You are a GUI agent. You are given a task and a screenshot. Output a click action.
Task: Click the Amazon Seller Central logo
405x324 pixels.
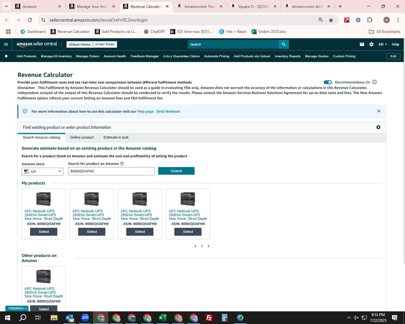pyautogui.click(x=37, y=44)
